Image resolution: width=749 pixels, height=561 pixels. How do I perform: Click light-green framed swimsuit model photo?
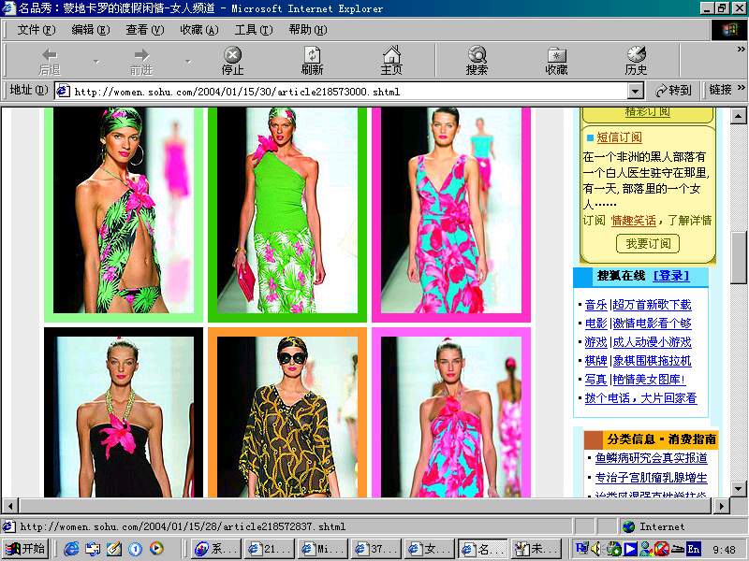(x=124, y=215)
